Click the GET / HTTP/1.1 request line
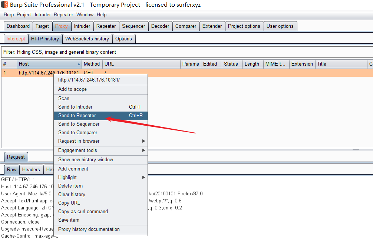373x245 pixels. pos(18,180)
